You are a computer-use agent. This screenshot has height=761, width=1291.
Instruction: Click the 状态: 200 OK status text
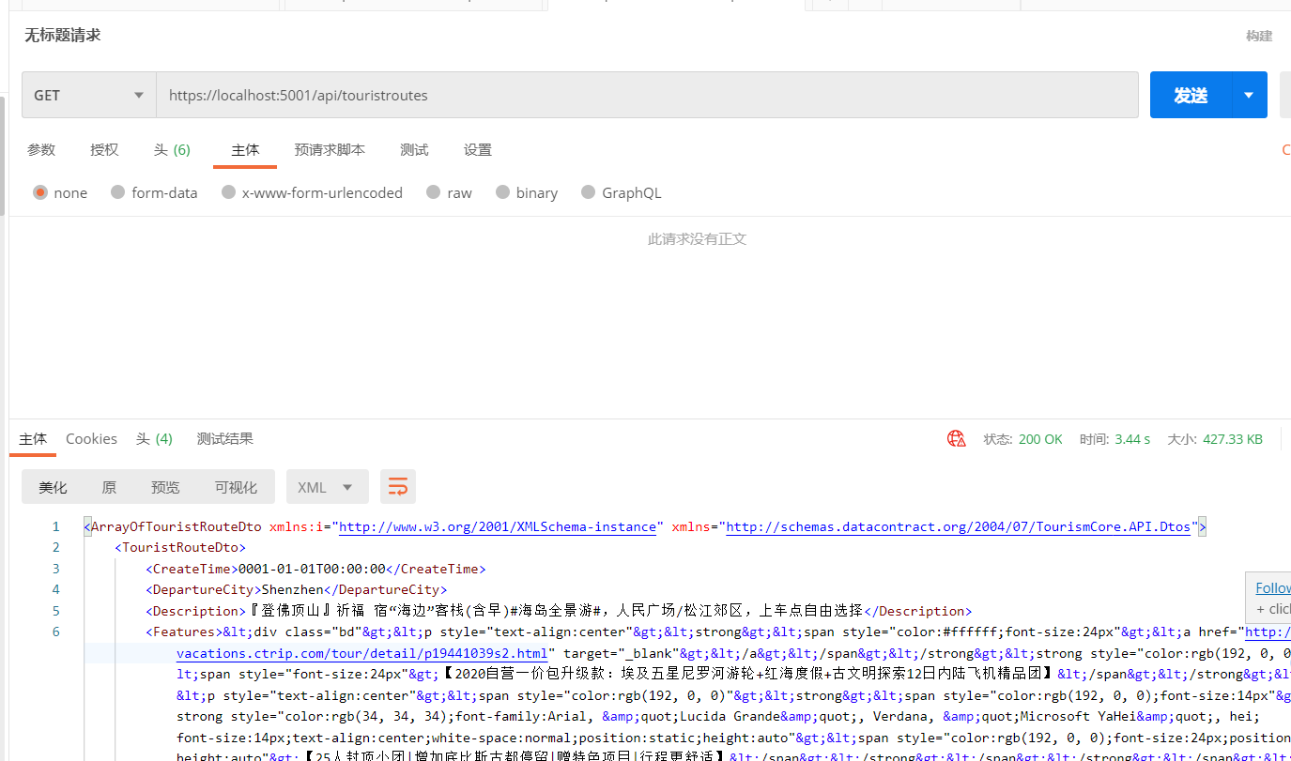click(1022, 438)
